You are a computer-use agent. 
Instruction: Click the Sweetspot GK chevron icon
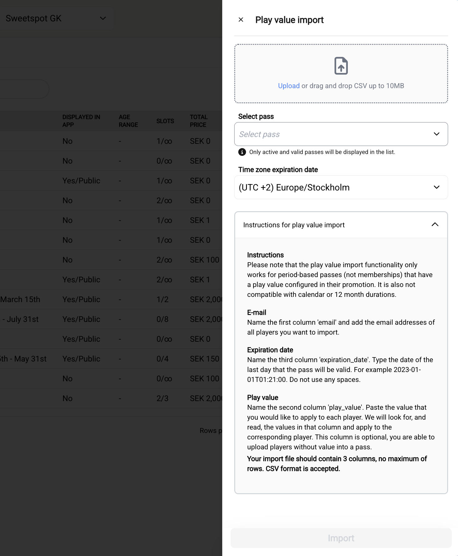pos(103,19)
